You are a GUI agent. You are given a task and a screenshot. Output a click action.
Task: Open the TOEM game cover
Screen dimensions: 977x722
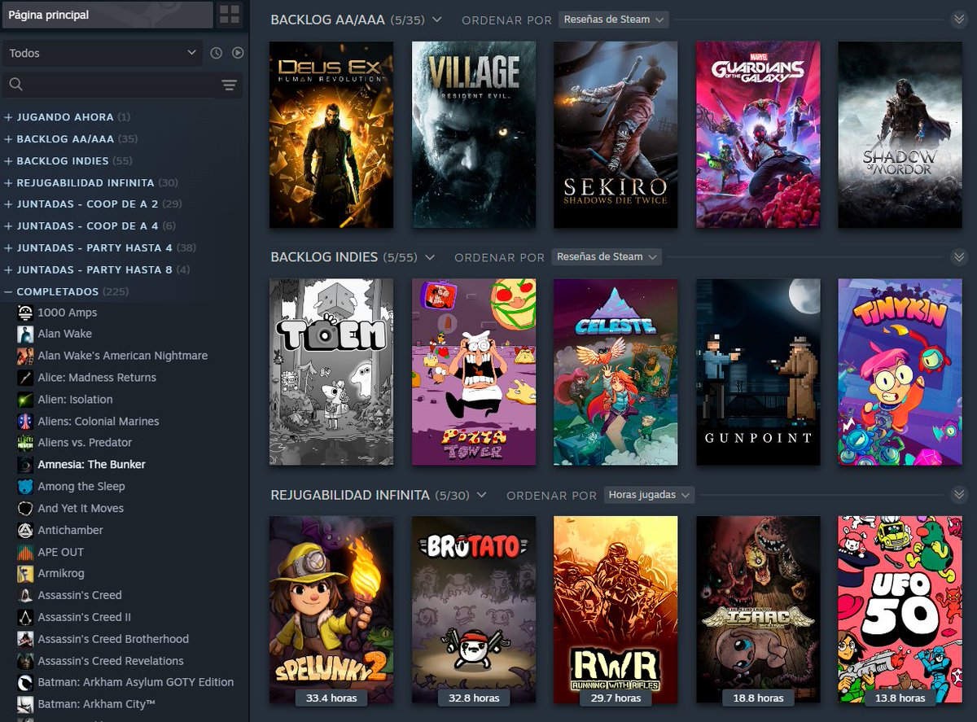[x=331, y=372]
